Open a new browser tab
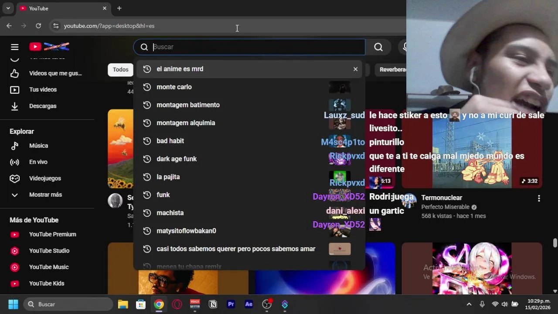Viewport: 558px width, 314px height. [119, 8]
